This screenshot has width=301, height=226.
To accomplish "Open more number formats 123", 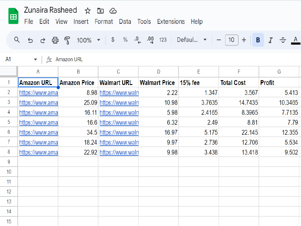I will [x=163, y=40].
